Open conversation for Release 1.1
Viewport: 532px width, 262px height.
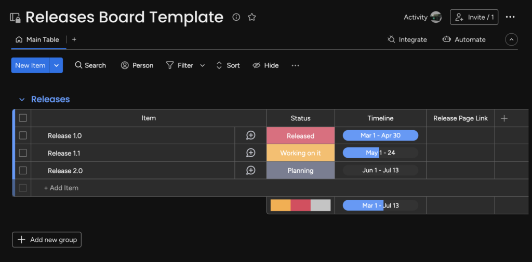click(250, 153)
